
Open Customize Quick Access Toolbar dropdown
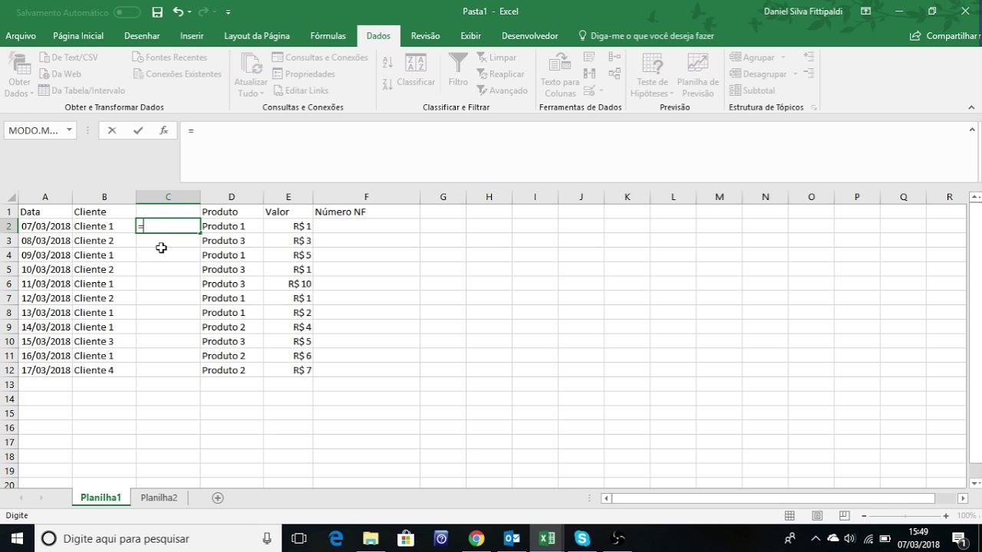(228, 12)
